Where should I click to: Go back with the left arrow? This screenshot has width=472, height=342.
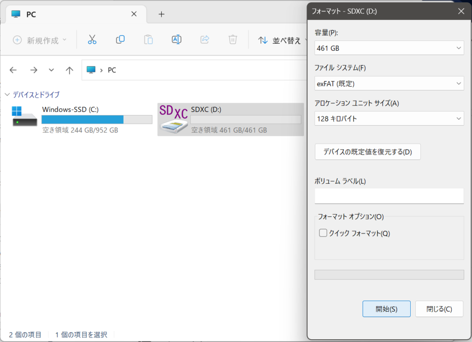(x=13, y=70)
